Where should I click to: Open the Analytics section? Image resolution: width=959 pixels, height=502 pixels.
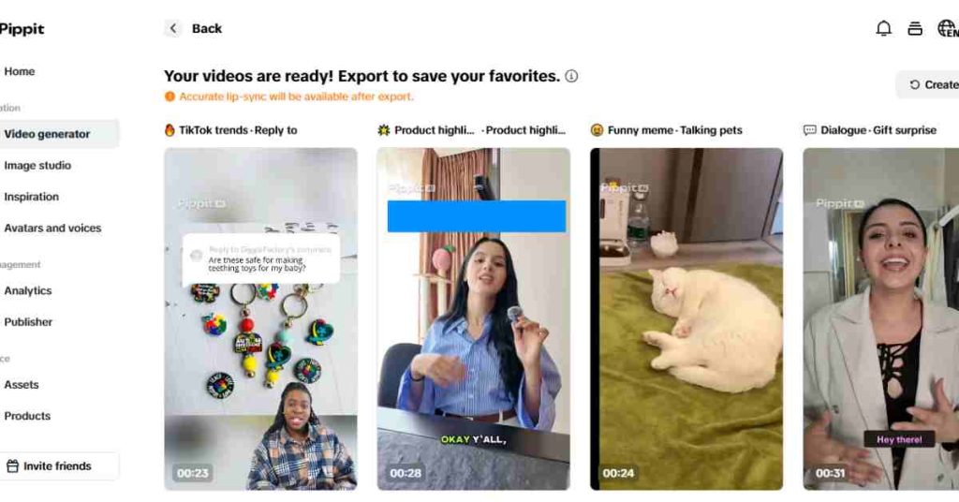pos(28,290)
